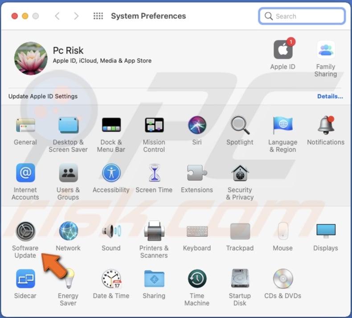Close the System Preferences window
Screen dimensions: 352x318
[15, 16]
